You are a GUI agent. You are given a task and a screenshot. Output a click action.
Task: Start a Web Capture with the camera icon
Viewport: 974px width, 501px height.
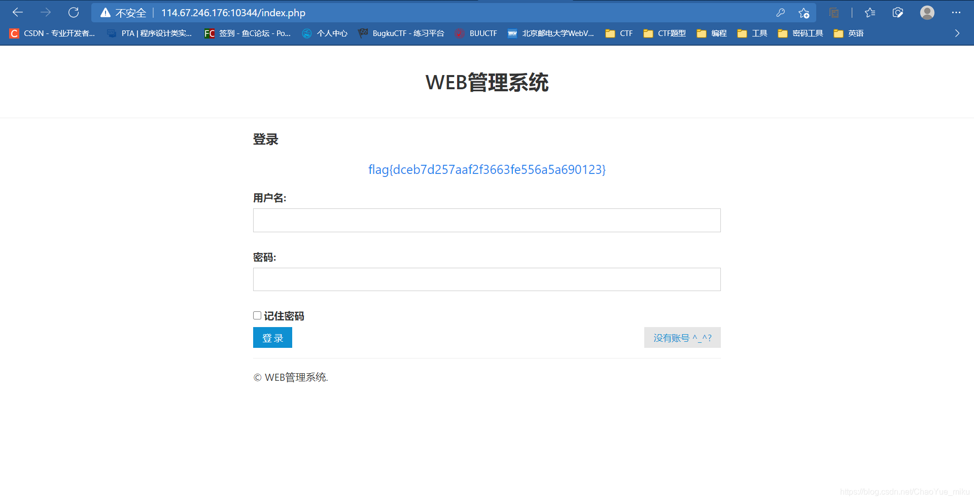(897, 12)
